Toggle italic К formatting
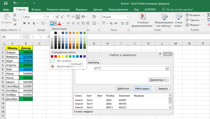Viewport: 210px width, 119px height. [x=29, y=23]
